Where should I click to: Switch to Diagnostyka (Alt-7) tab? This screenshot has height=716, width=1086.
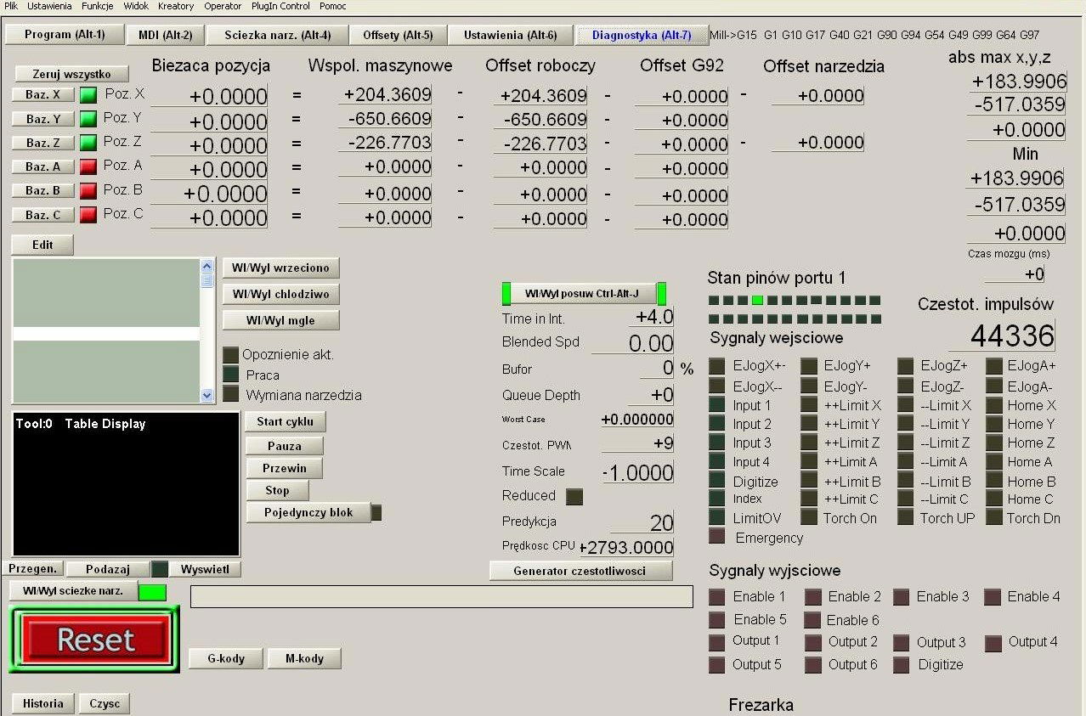642,35
